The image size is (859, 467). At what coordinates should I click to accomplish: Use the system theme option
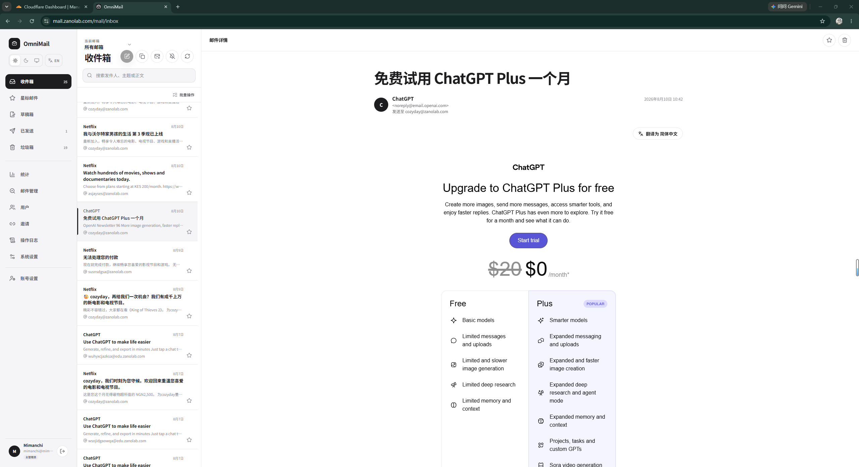[37, 60]
